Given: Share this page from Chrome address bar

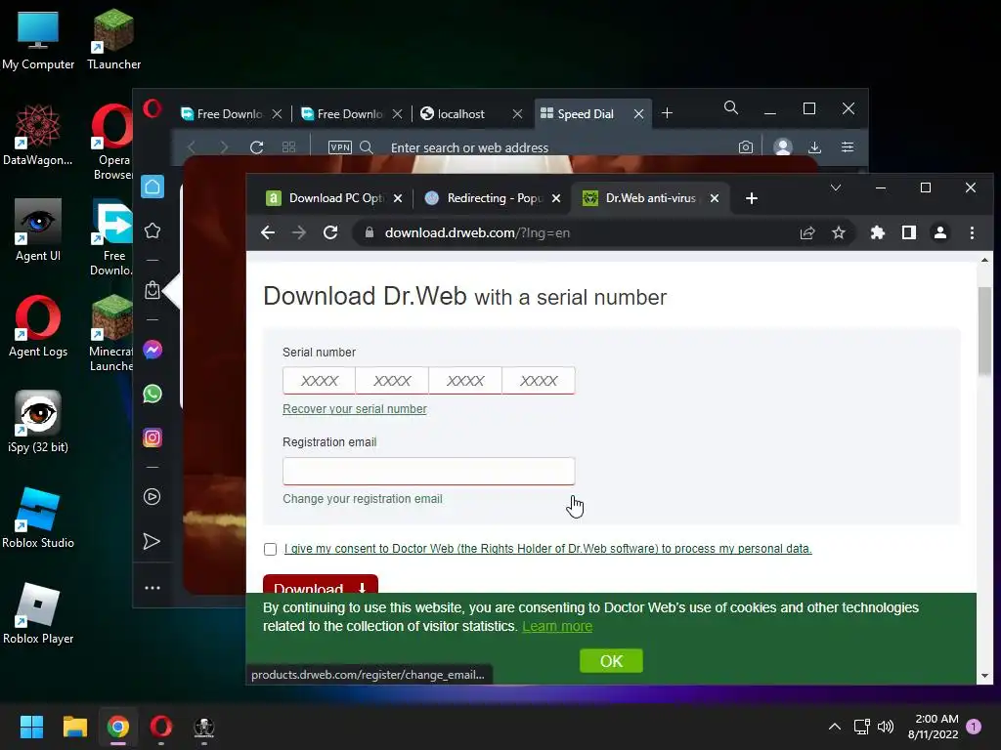Looking at the screenshot, I should point(807,232).
